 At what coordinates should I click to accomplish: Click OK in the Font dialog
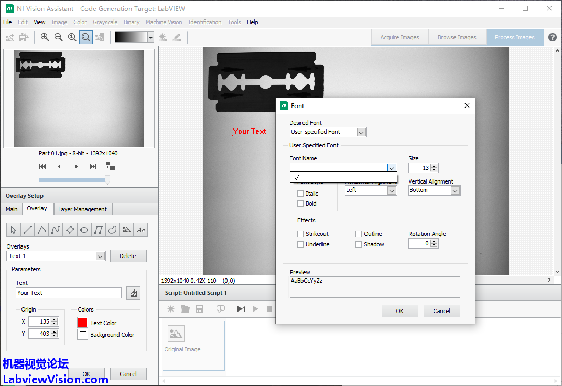click(399, 311)
